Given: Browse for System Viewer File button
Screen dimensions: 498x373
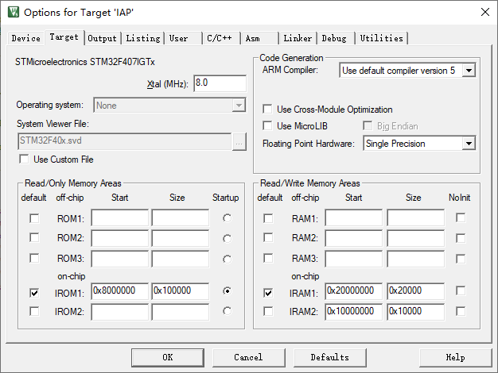Looking at the screenshot, I should (x=239, y=141).
